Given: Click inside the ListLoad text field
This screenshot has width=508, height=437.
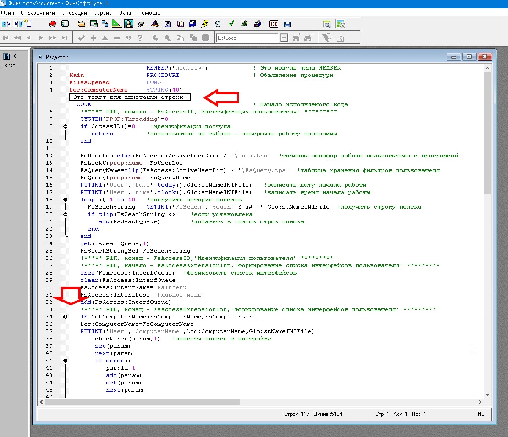Looking at the screenshot, I should pyautogui.click(x=248, y=38).
